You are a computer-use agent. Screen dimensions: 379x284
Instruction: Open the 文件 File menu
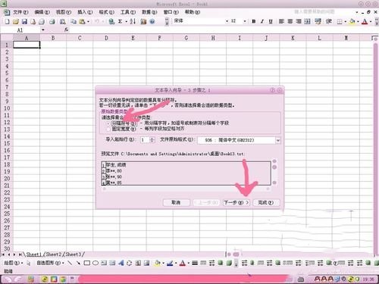click(x=20, y=12)
